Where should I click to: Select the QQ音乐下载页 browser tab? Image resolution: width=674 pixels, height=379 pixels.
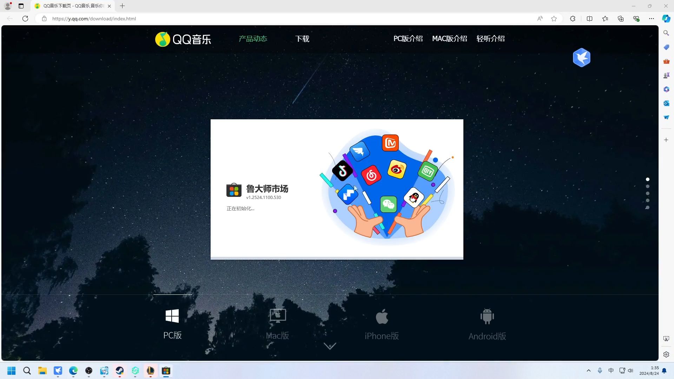tap(73, 6)
